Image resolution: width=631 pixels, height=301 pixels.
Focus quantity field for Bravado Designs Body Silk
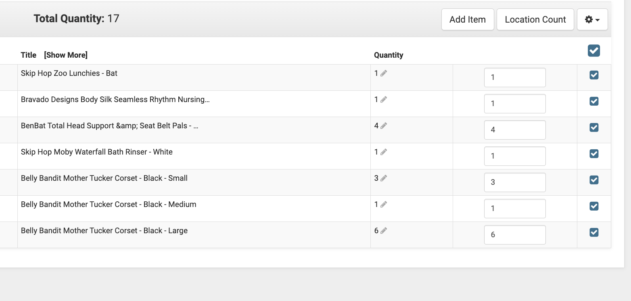coord(515,104)
